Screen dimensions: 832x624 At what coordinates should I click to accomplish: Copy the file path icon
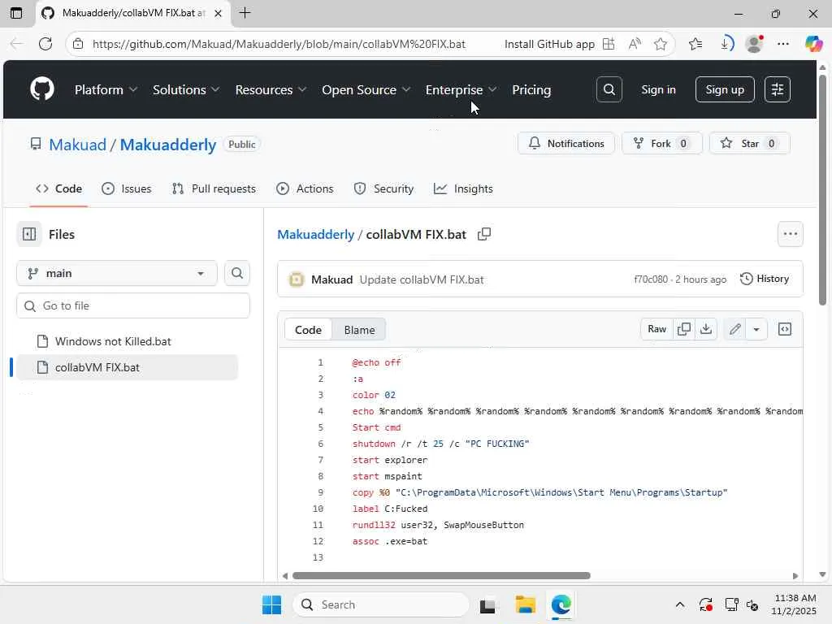tap(484, 234)
